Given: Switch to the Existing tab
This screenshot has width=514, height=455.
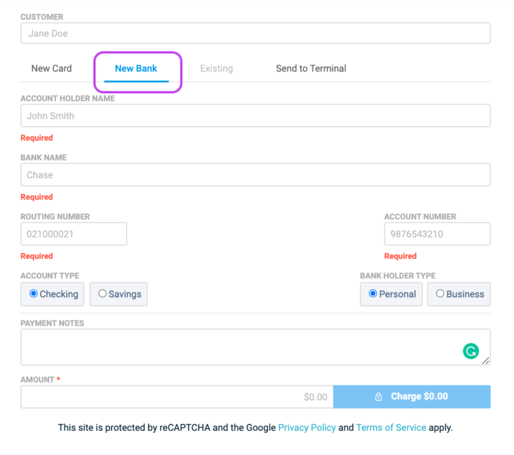Looking at the screenshot, I should pos(216,68).
